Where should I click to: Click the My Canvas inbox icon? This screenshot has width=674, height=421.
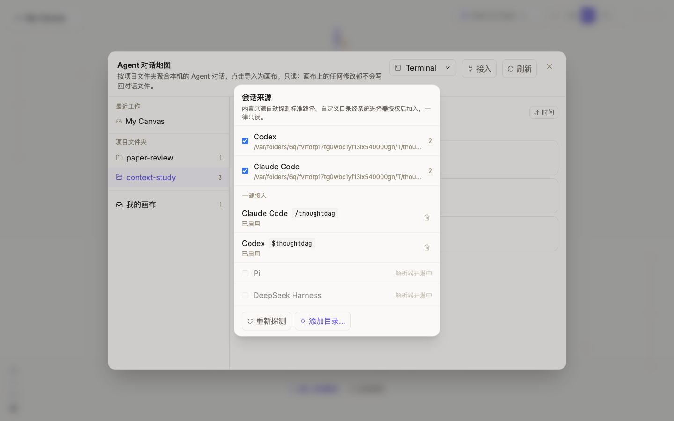[118, 121]
